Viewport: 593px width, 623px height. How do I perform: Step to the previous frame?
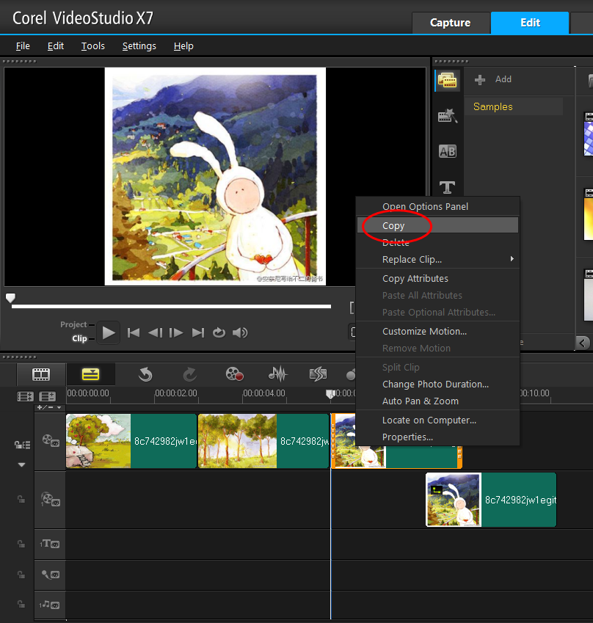[155, 332]
